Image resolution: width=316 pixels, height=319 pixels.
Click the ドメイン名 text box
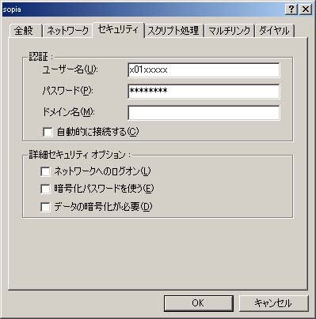tap(204, 113)
